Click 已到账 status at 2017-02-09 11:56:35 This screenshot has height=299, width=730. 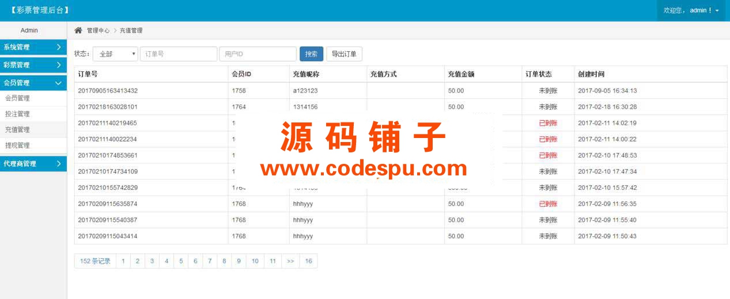click(548, 204)
